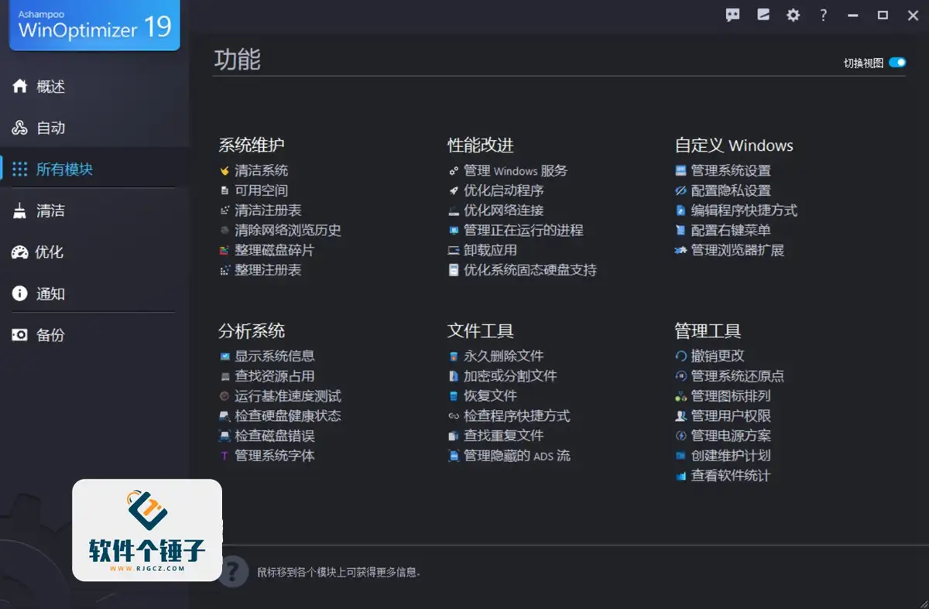Click the icon beside 可用空间
The height and width of the screenshot is (609, 929).
click(225, 190)
